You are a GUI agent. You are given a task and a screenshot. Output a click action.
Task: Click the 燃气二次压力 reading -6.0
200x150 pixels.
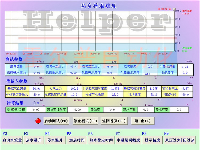[x=110, y=67]
